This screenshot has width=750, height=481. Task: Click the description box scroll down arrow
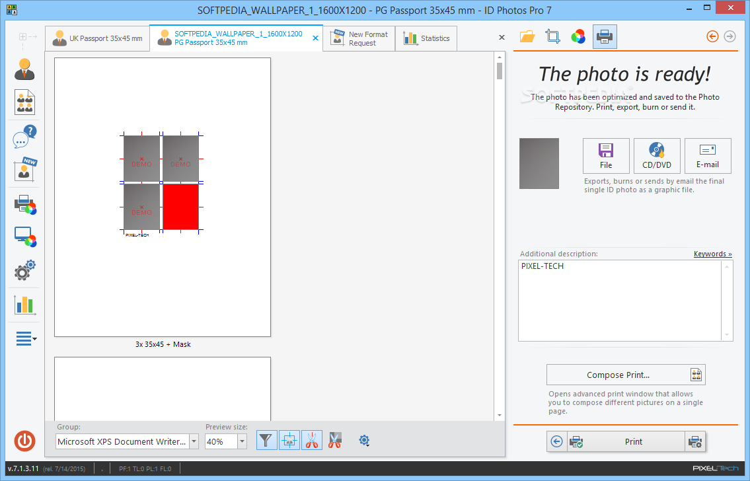tap(727, 335)
